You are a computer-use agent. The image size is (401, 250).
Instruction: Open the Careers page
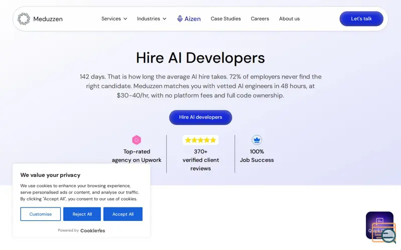point(260,18)
